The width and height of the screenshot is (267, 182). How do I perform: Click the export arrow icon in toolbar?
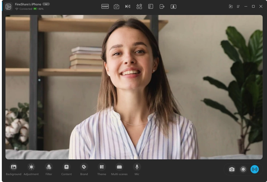[162, 6]
